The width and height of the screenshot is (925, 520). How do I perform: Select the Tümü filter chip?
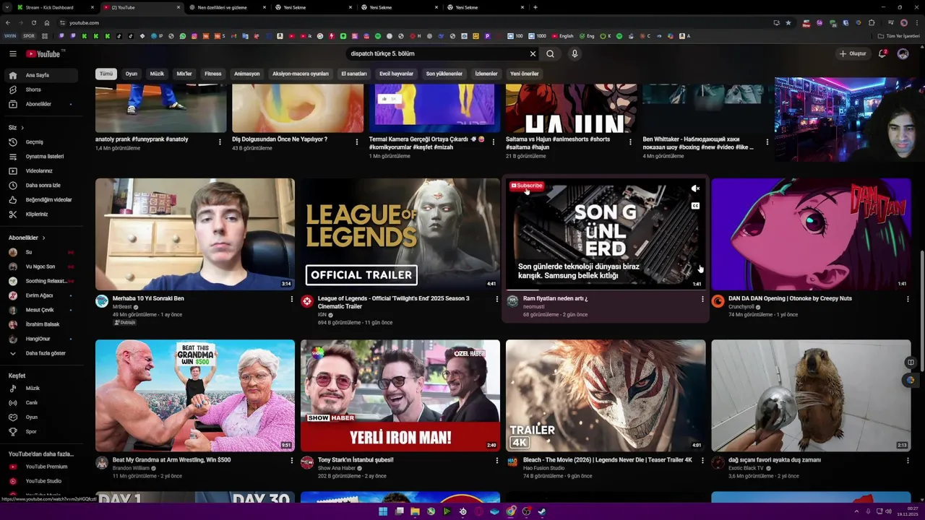tap(106, 74)
